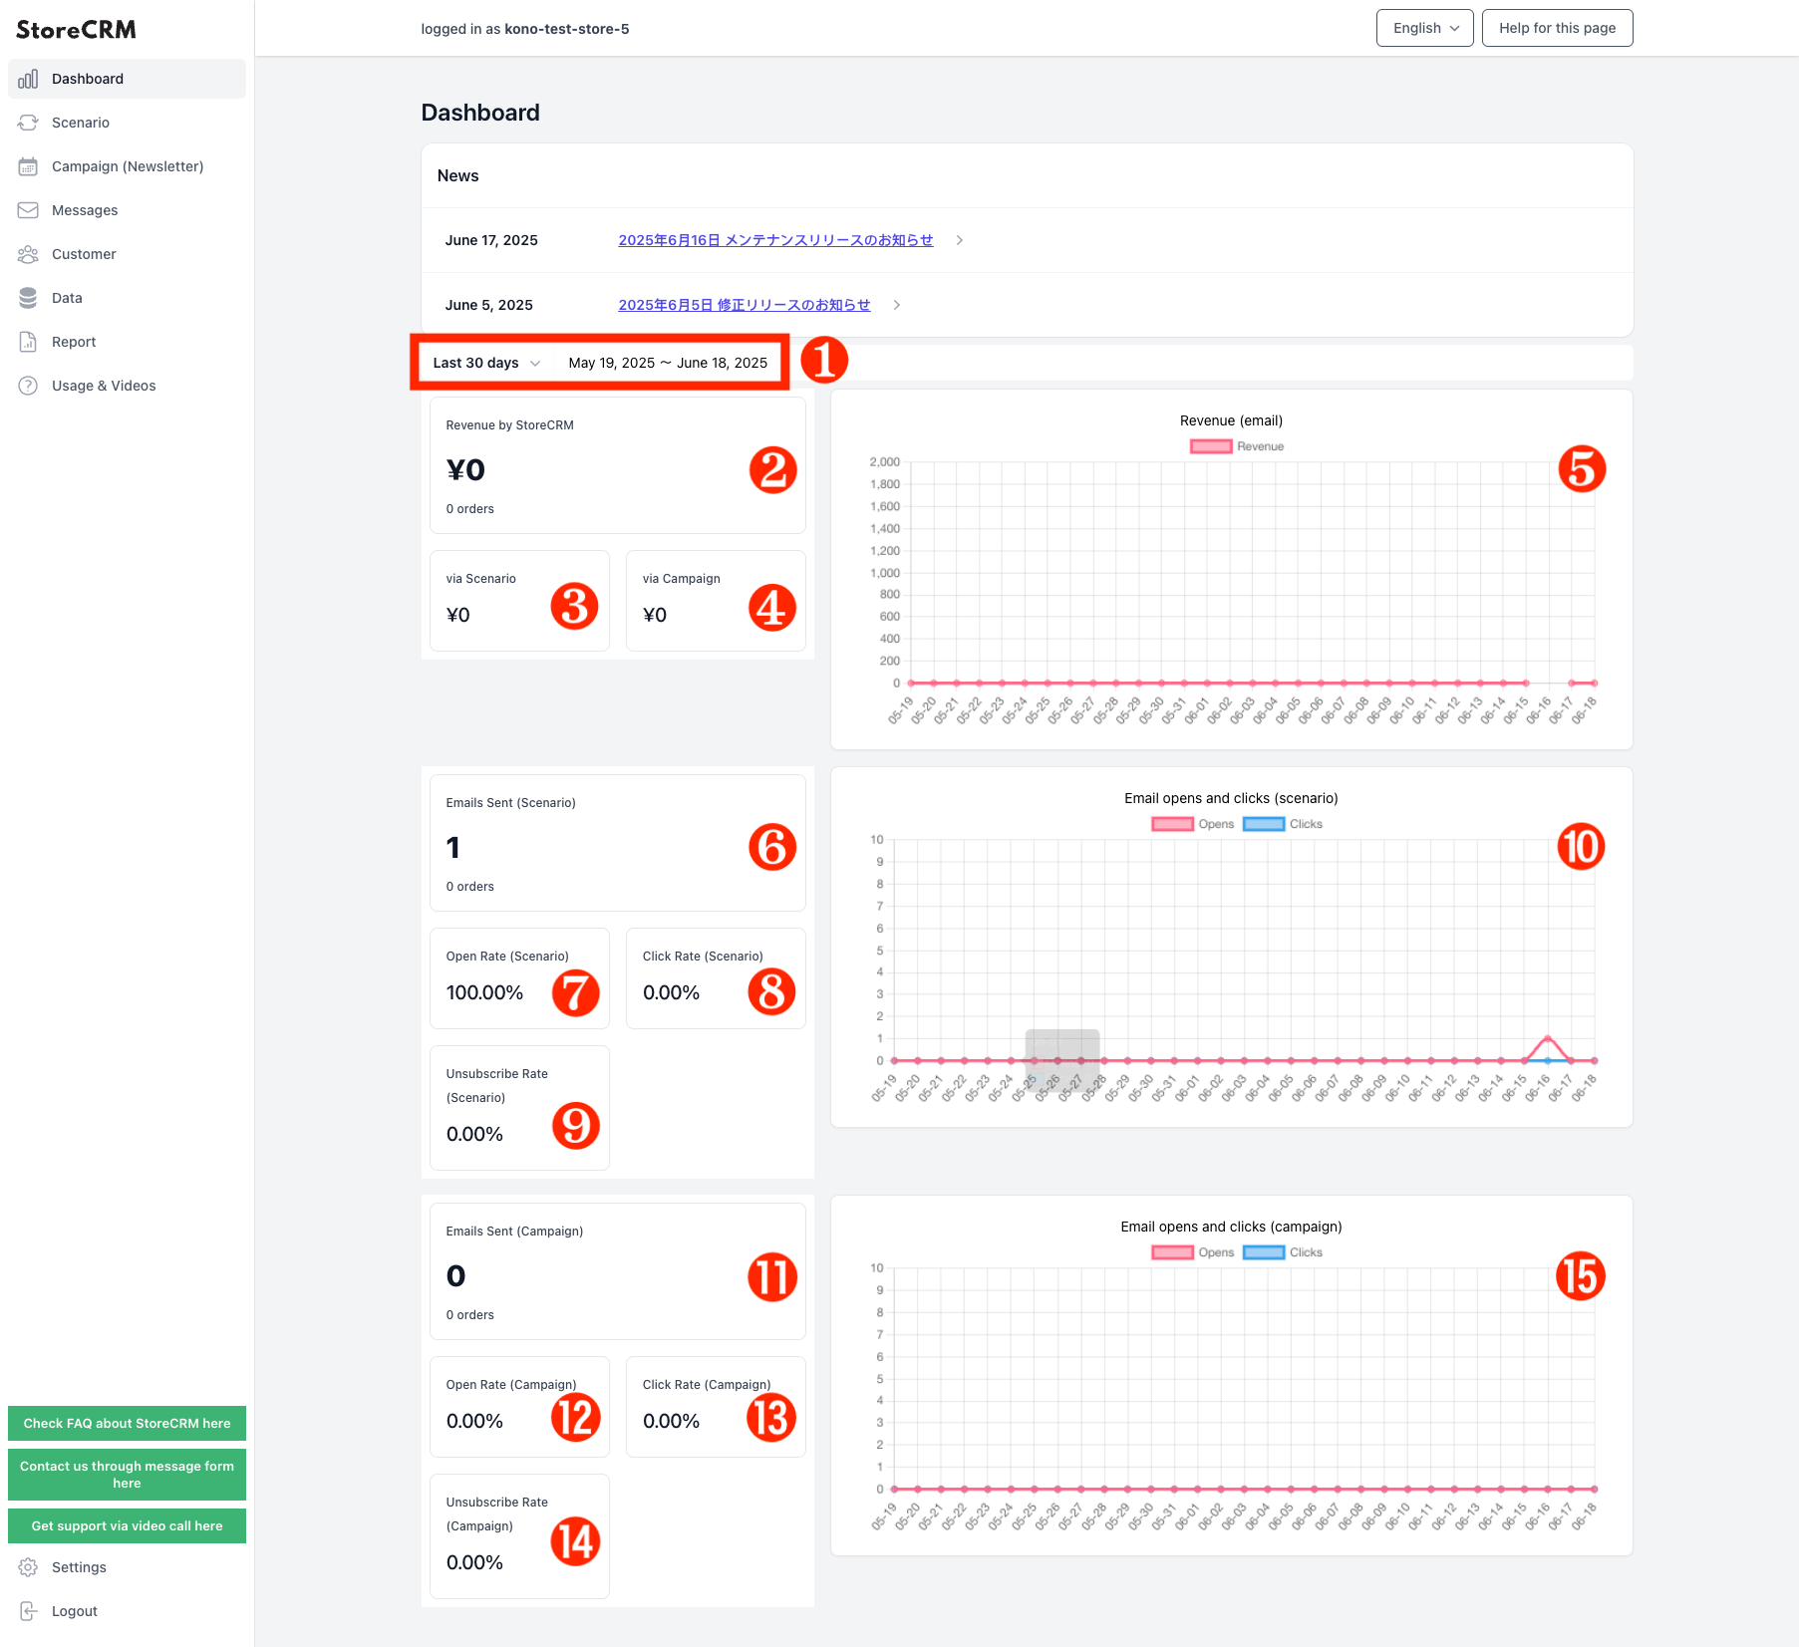Click the Click Rate (Campaign) card
Viewport: 1799px width, 1647px height.
tap(716, 1407)
